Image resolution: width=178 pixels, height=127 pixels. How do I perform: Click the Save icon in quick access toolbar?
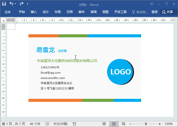point(4,4)
